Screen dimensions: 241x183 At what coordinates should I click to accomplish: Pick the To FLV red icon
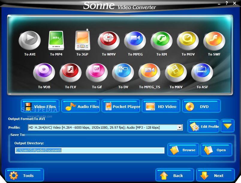coord(70,73)
